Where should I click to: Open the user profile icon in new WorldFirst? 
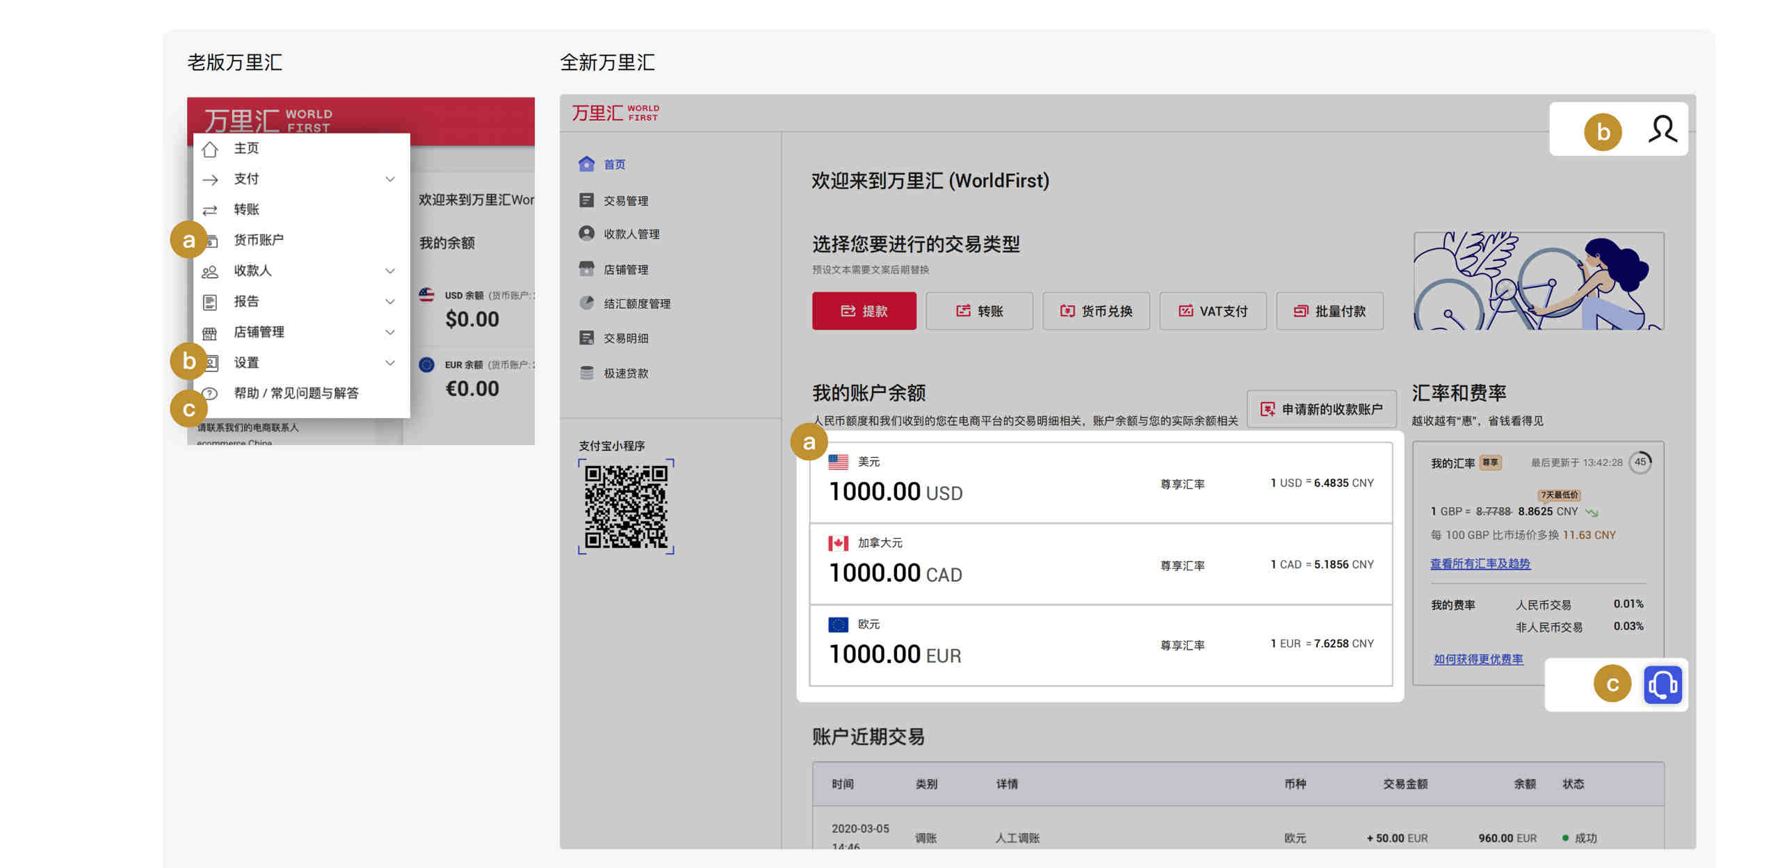[1662, 130]
